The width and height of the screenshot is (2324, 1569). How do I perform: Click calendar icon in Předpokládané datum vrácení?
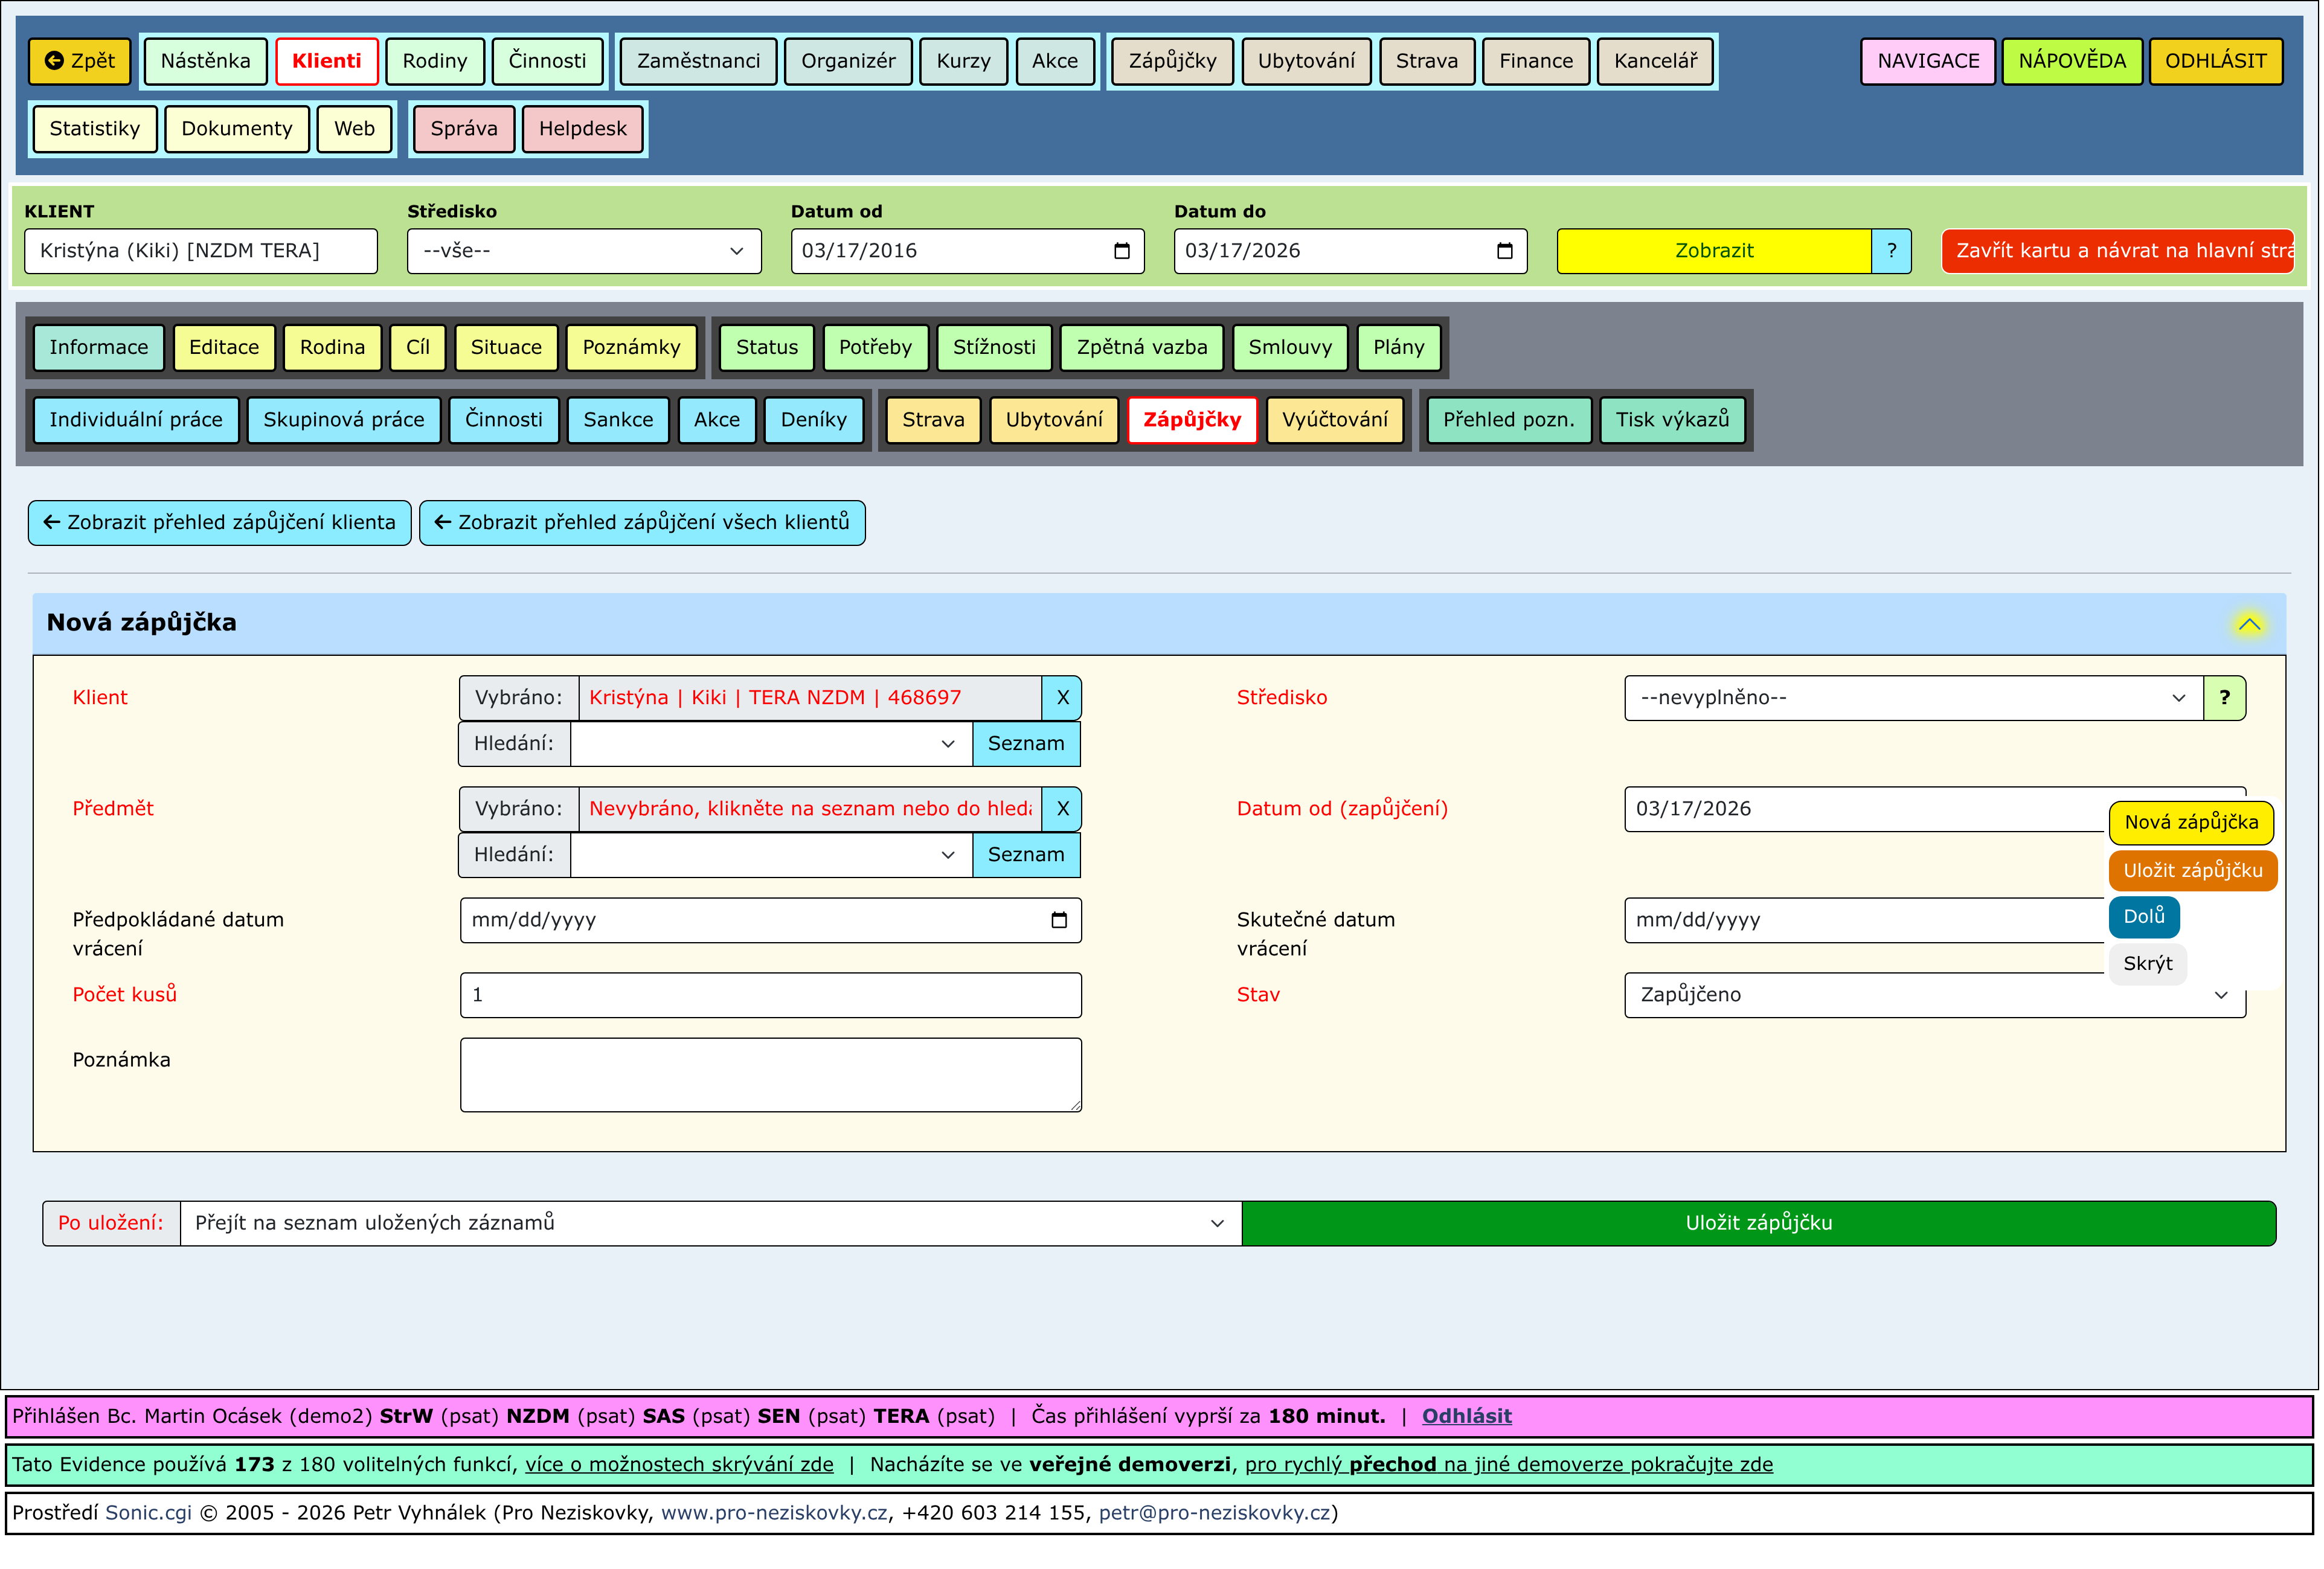coord(1059,920)
